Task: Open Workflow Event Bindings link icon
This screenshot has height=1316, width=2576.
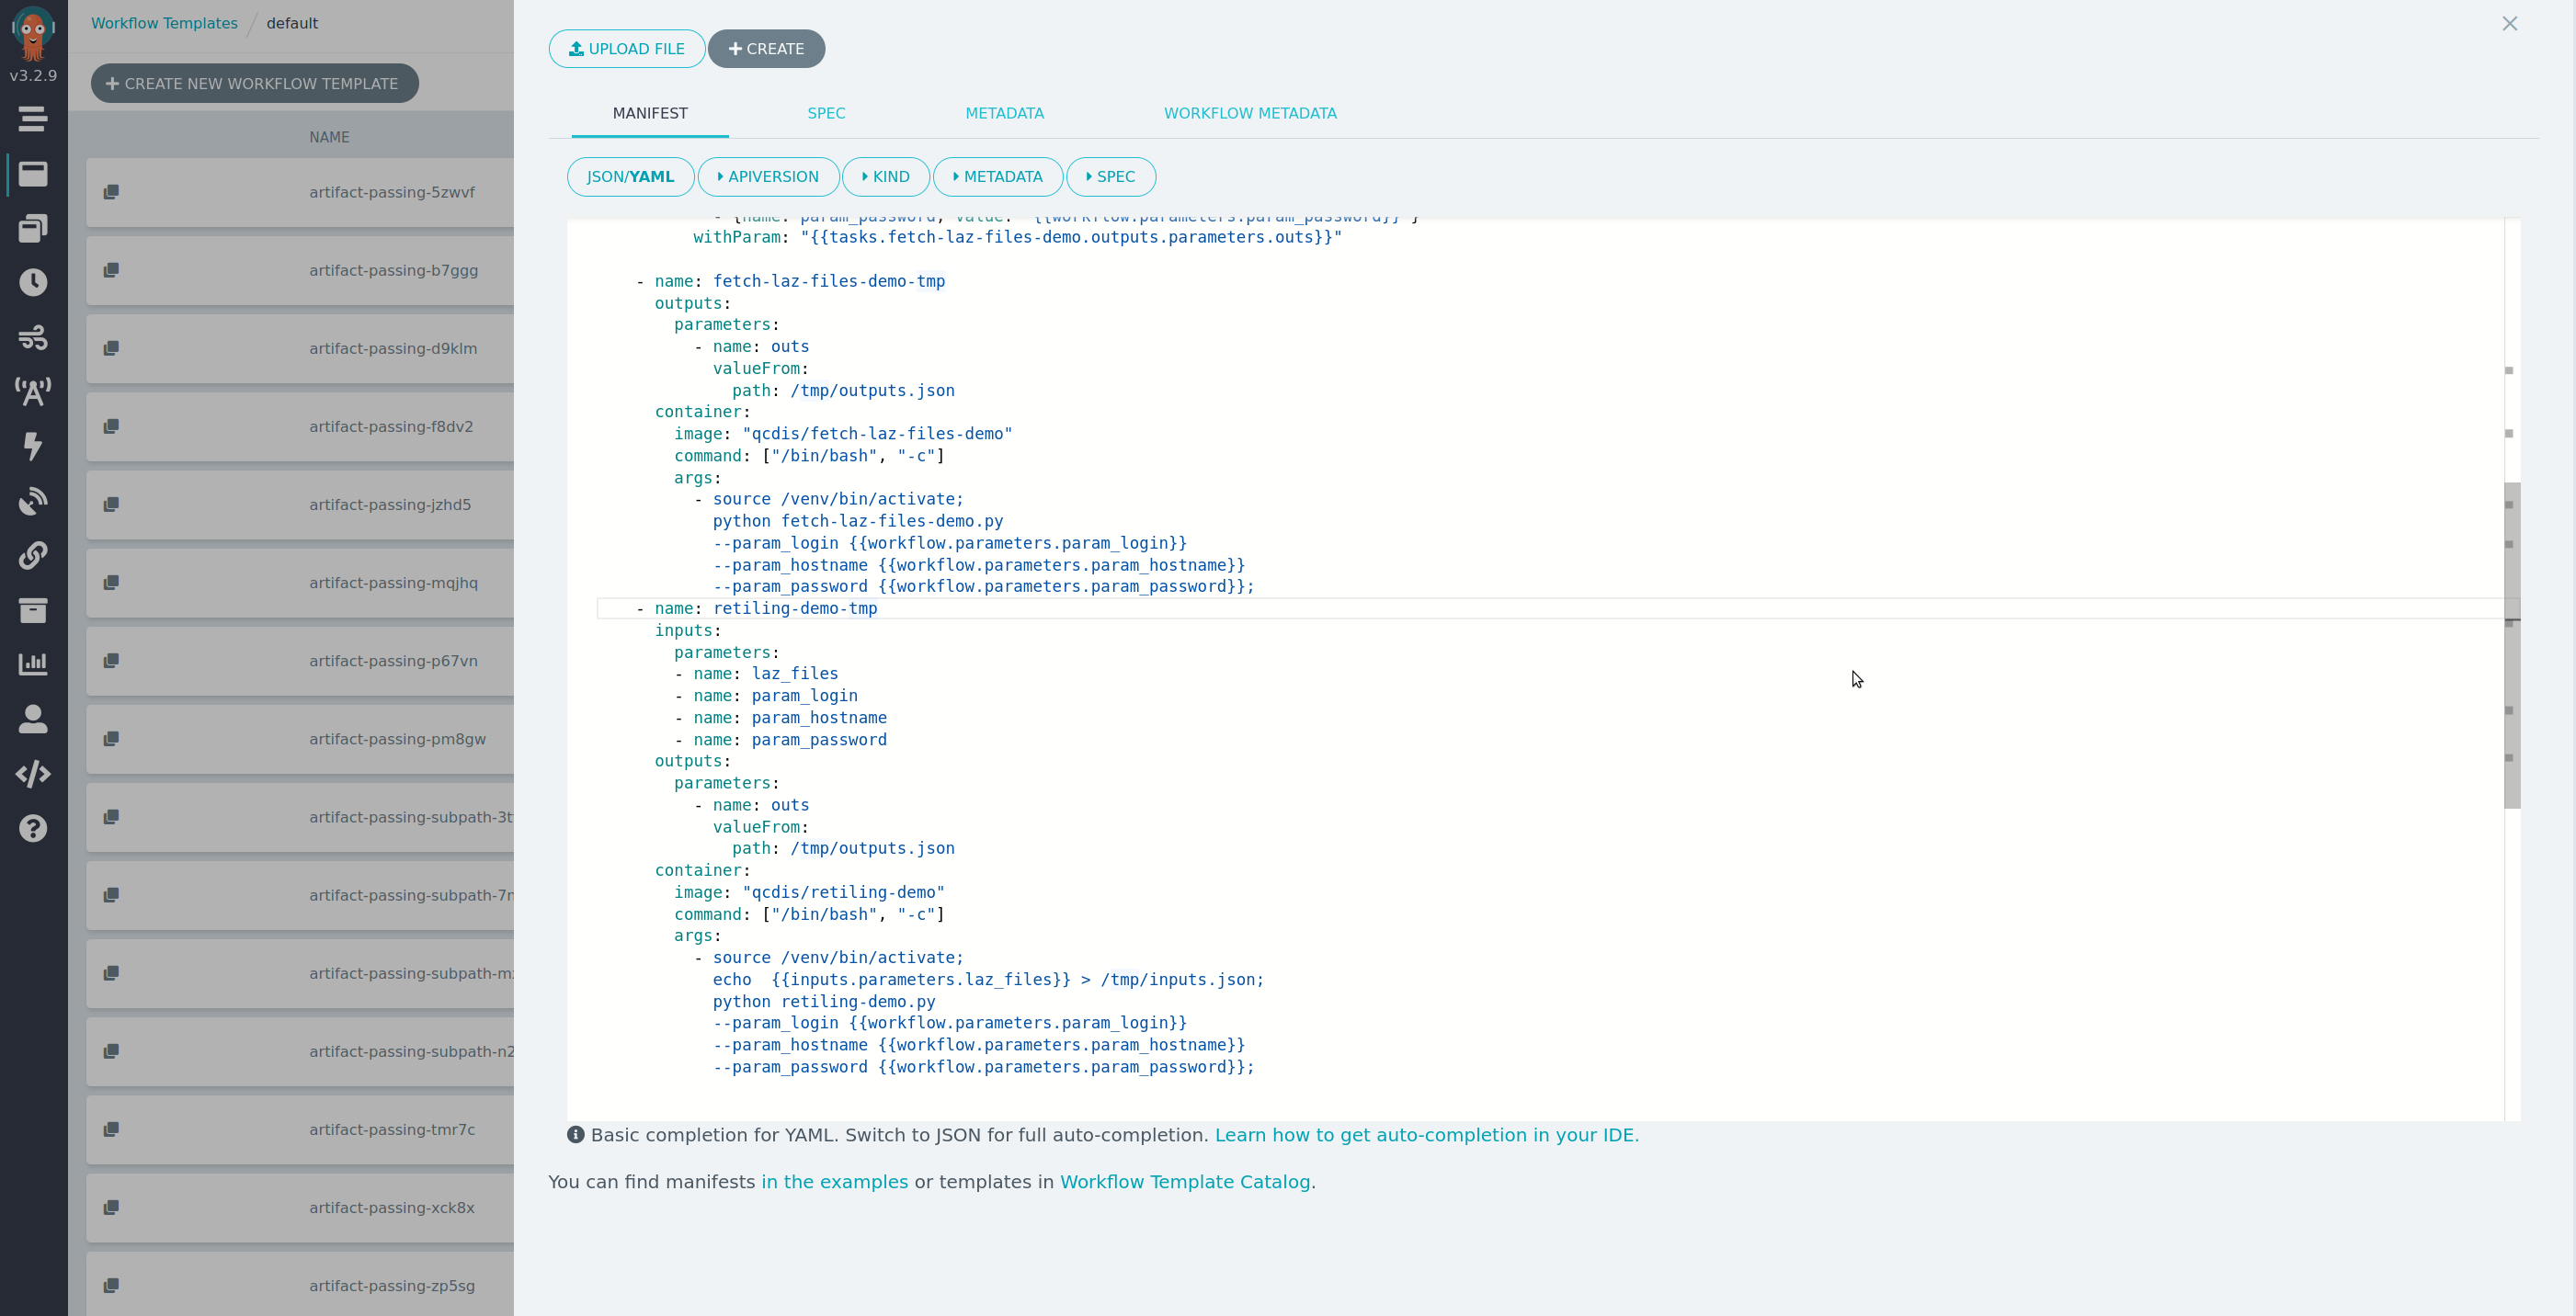Action: tap(33, 555)
